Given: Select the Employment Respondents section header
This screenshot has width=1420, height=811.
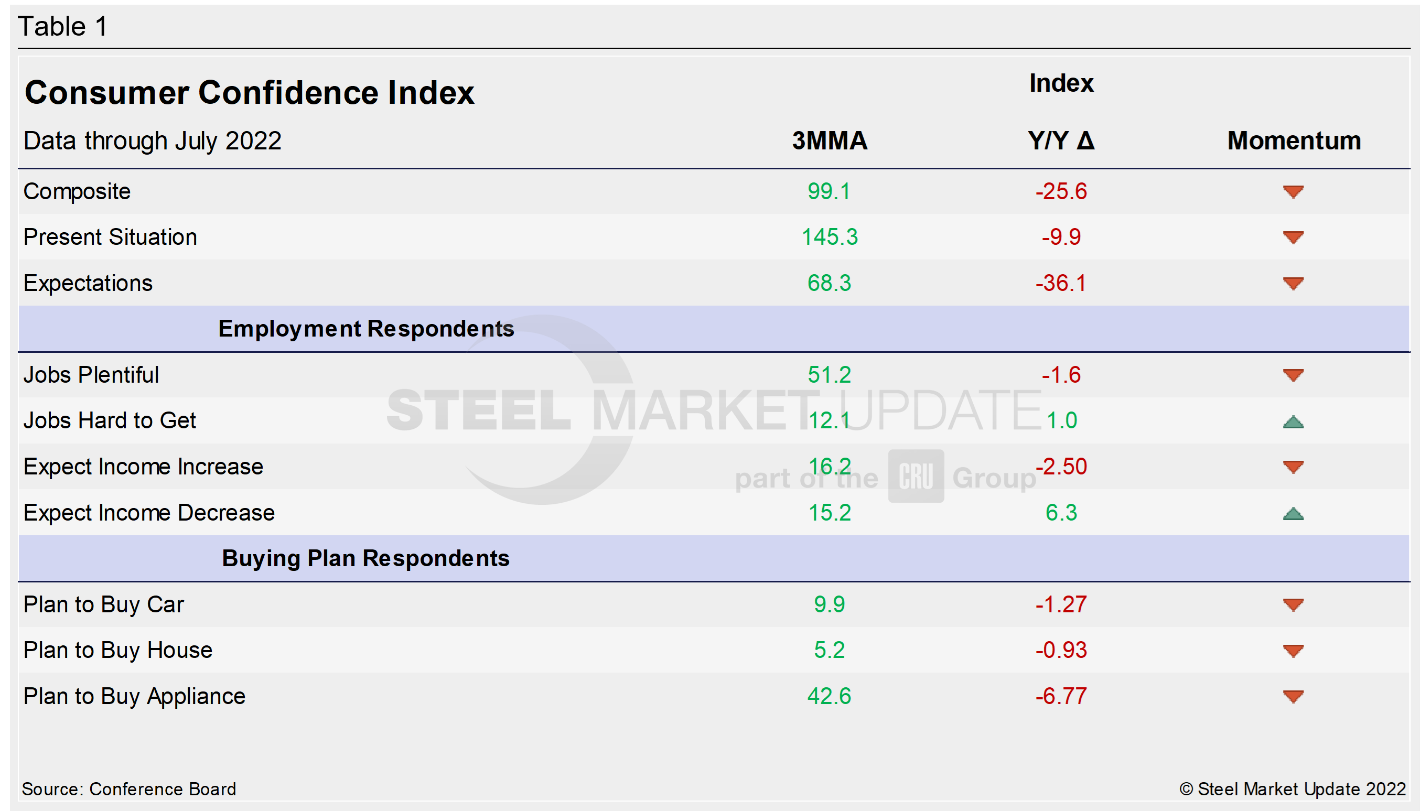Looking at the screenshot, I should click(x=366, y=329).
